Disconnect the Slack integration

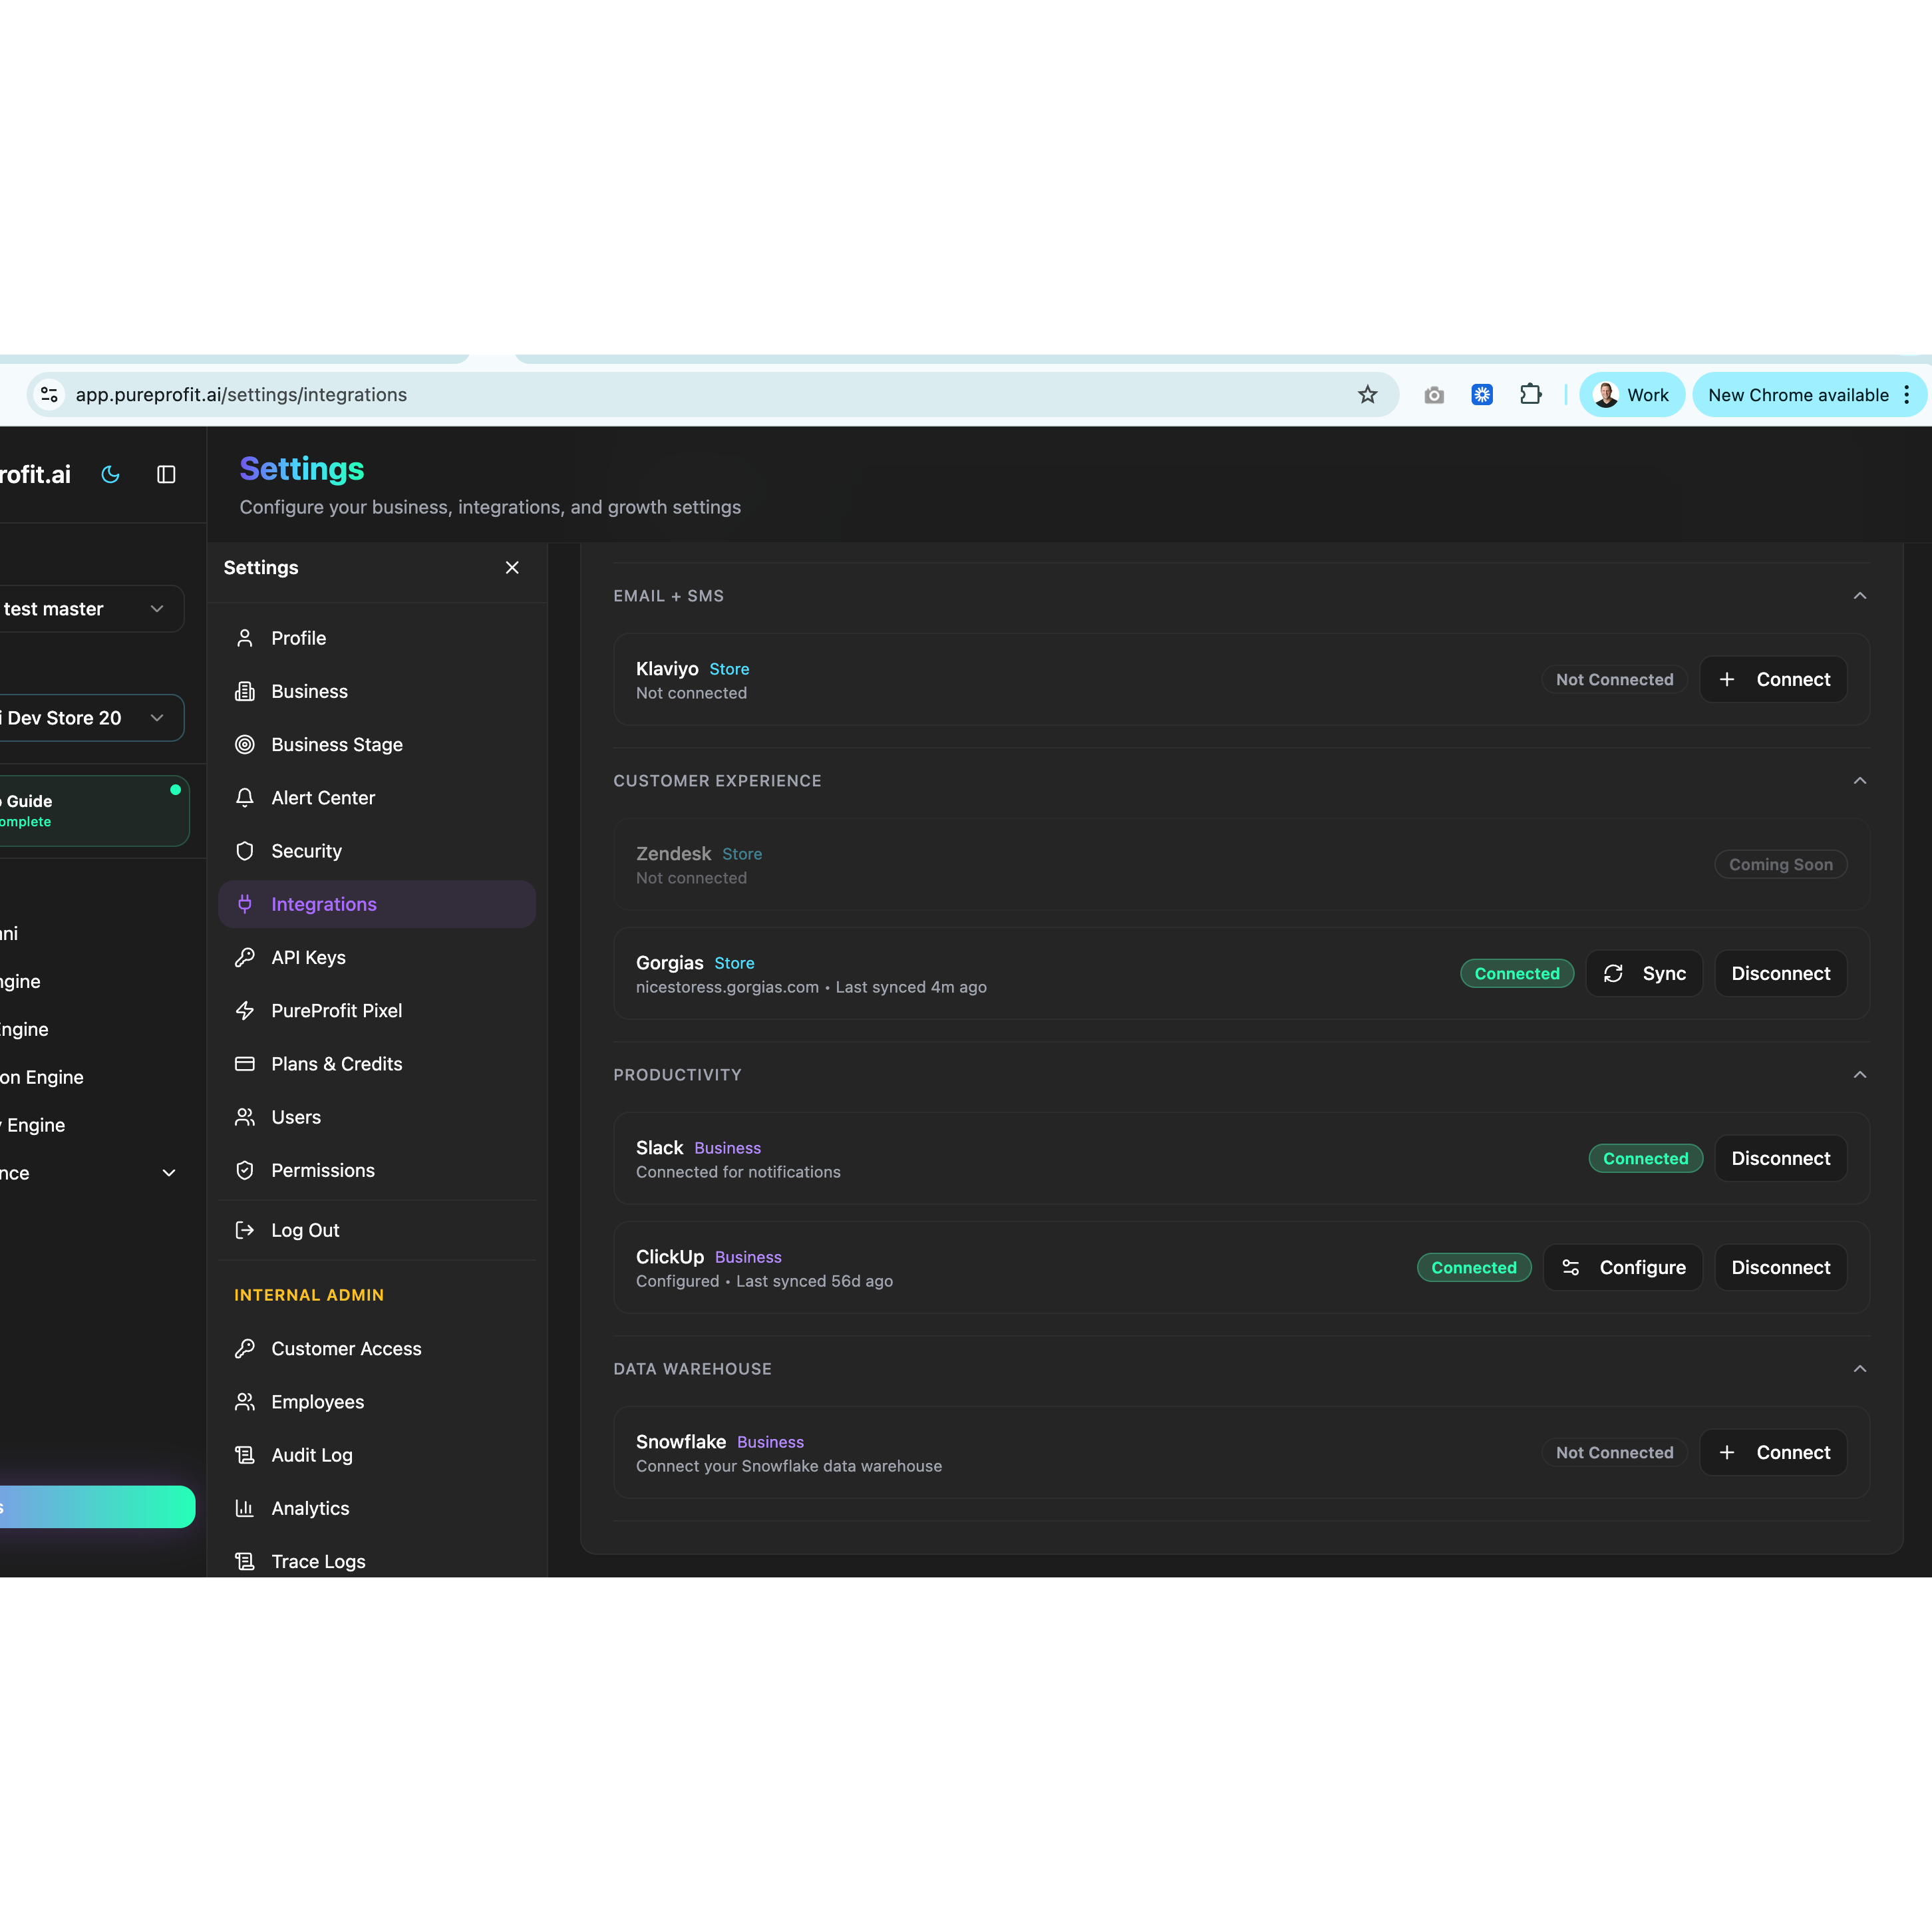(x=1780, y=1158)
